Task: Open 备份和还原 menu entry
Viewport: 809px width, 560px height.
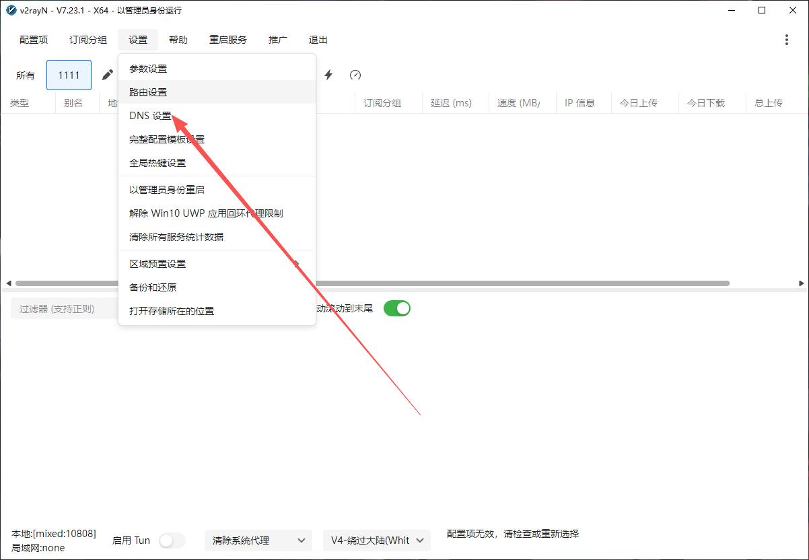Action: point(217,287)
